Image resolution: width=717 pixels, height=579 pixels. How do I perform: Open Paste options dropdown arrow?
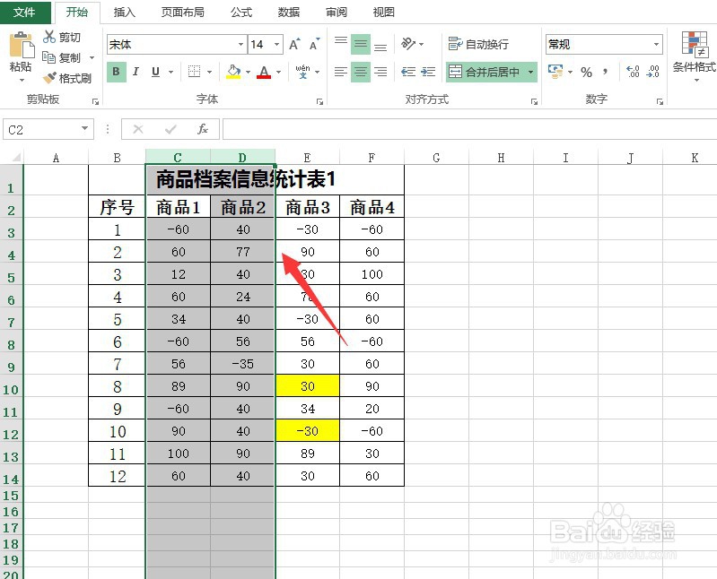pos(22,81)
